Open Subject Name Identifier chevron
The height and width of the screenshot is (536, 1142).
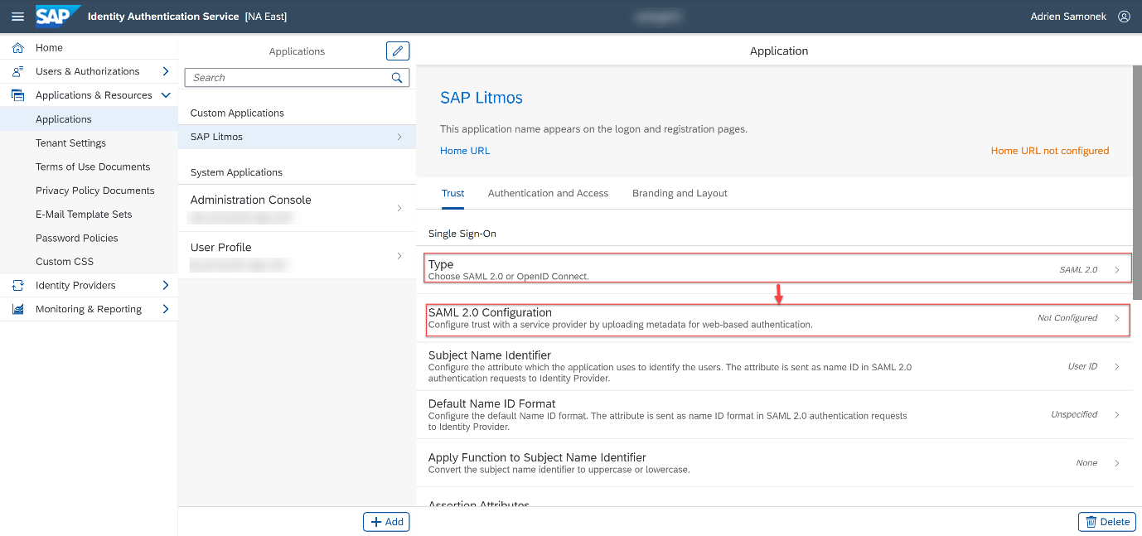pos(1117,366)
